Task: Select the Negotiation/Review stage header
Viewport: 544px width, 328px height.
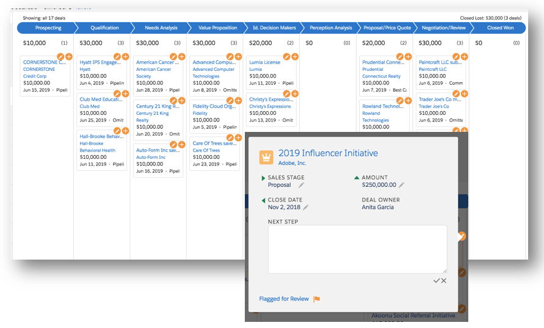Action: tap(444, 27)
